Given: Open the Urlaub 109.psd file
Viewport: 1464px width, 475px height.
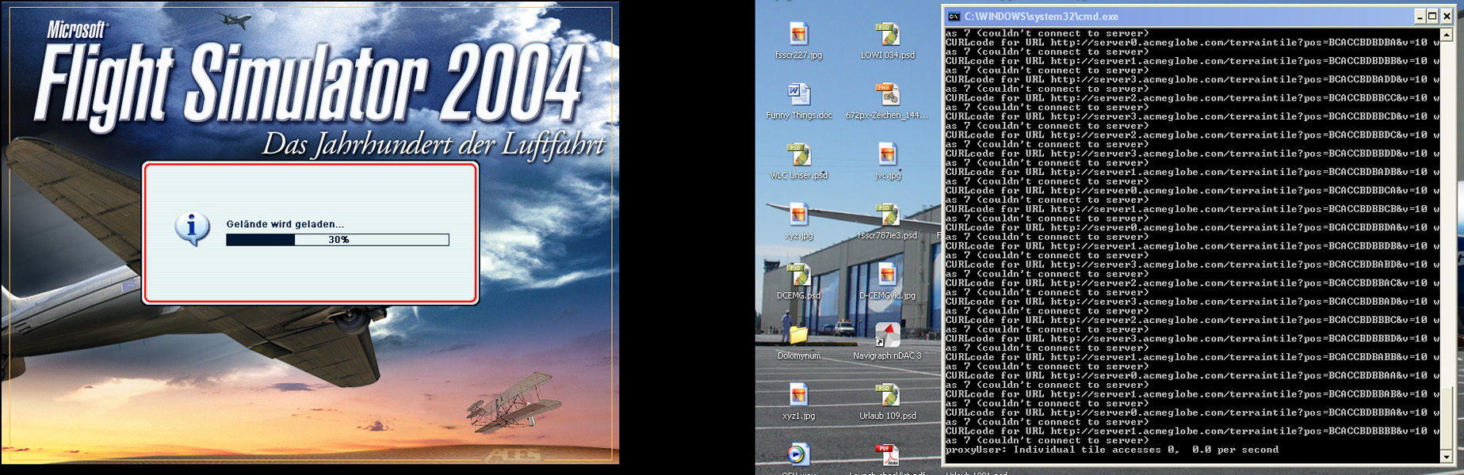Looking at the screenshot, I should [887, 397].
